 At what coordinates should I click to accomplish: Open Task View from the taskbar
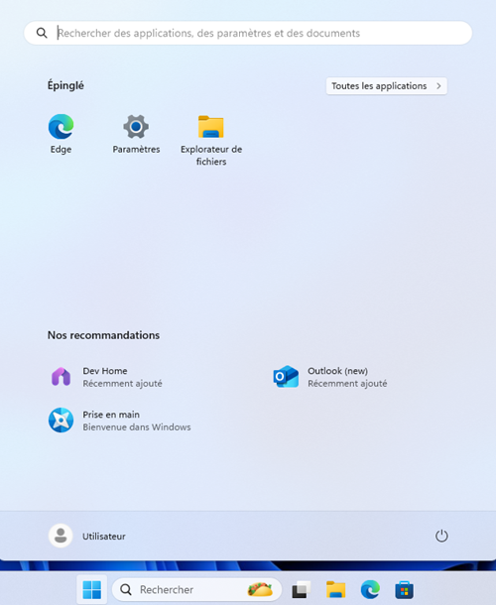[x=302, y=589]
